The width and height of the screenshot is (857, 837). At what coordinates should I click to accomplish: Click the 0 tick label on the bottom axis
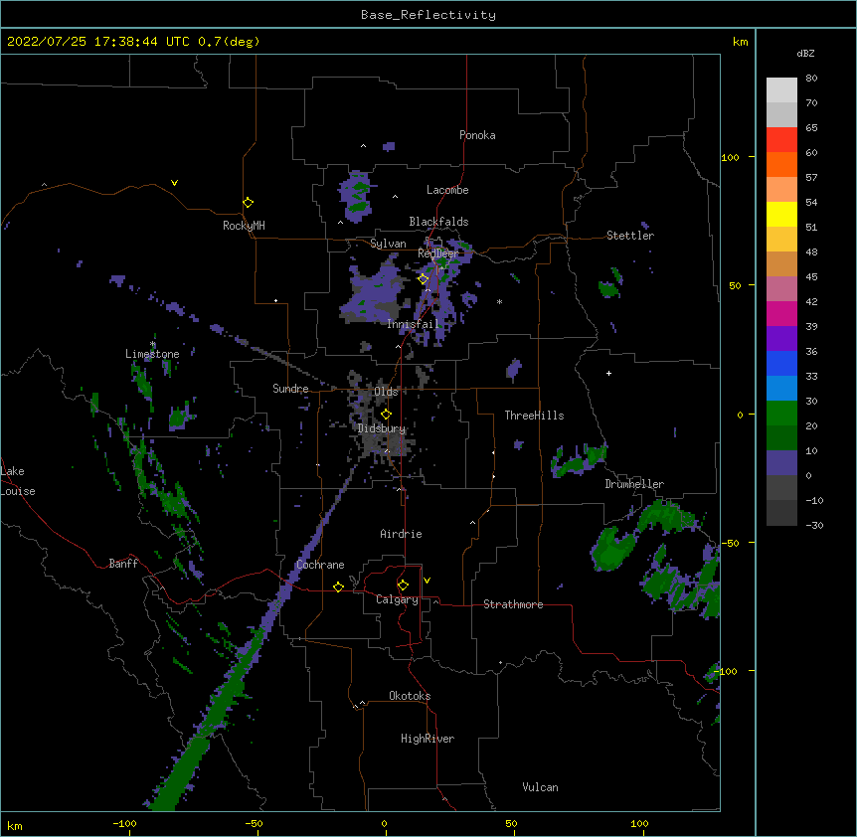click(x=384, y=823)
